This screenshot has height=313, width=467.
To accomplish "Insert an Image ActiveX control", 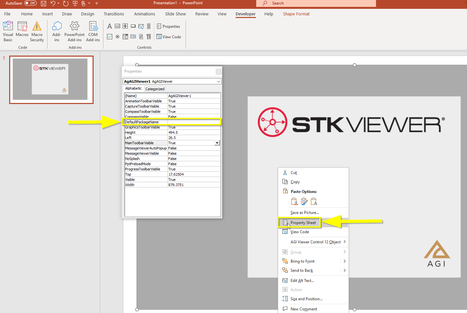I will coord(141,26).
